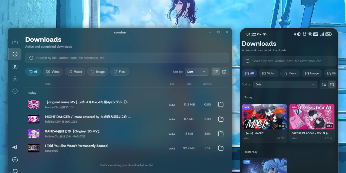Filter desktop downloads by Music
The width and height of the screenshot is (346, 173).
[x=75, y=72]
